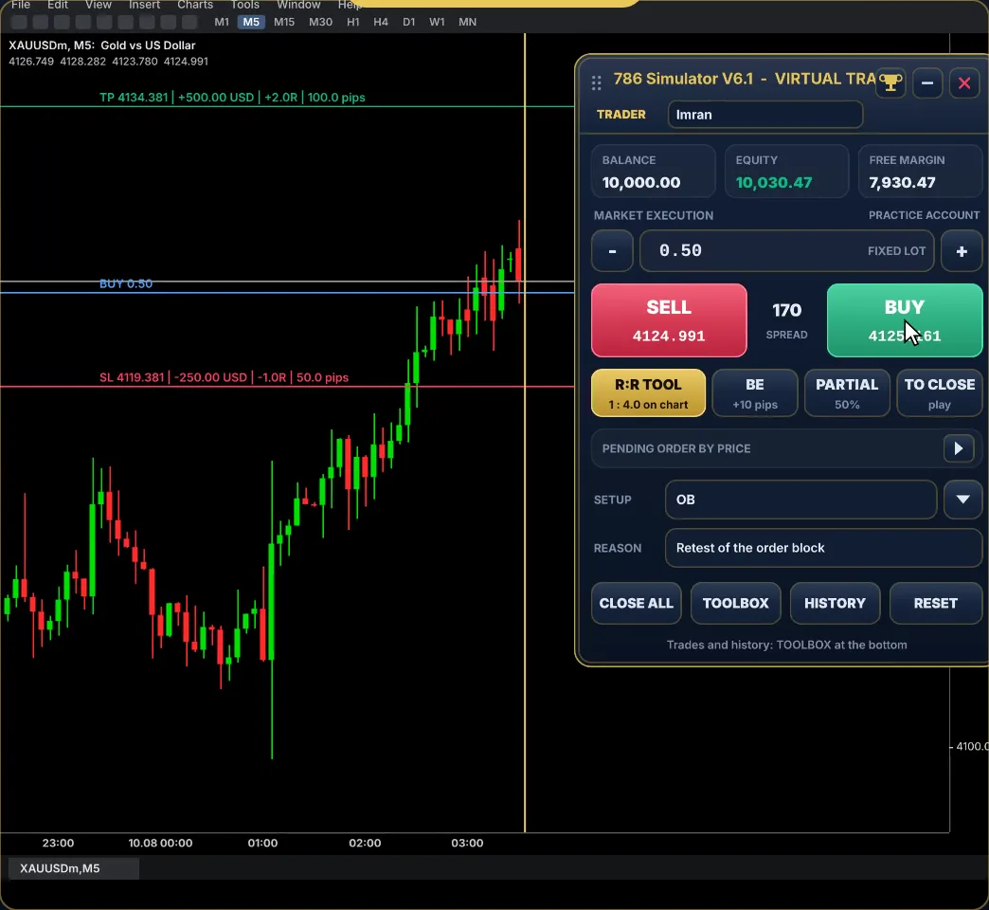Click the EQUITY 10,030.47 box
This screenshot has width=989, height=910.
786,171
